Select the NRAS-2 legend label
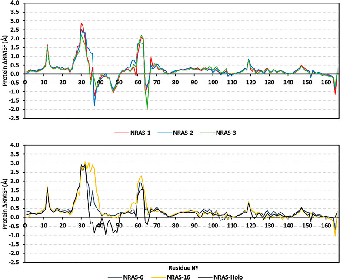340x280 pixels. click(183, 133)
